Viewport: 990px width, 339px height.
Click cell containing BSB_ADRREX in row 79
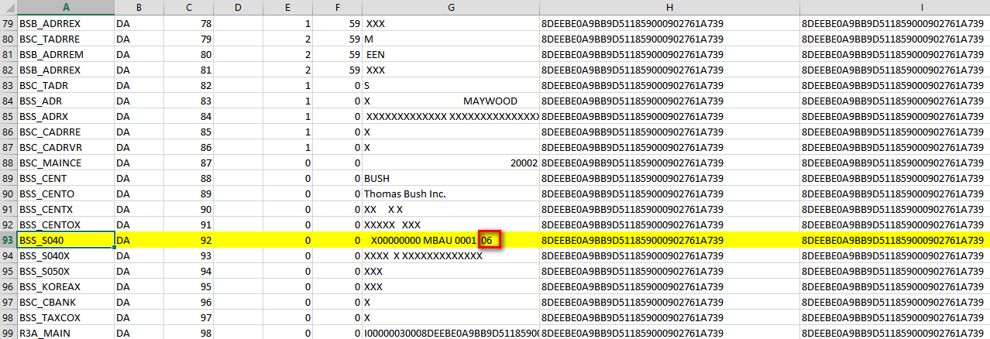(66, 24)
